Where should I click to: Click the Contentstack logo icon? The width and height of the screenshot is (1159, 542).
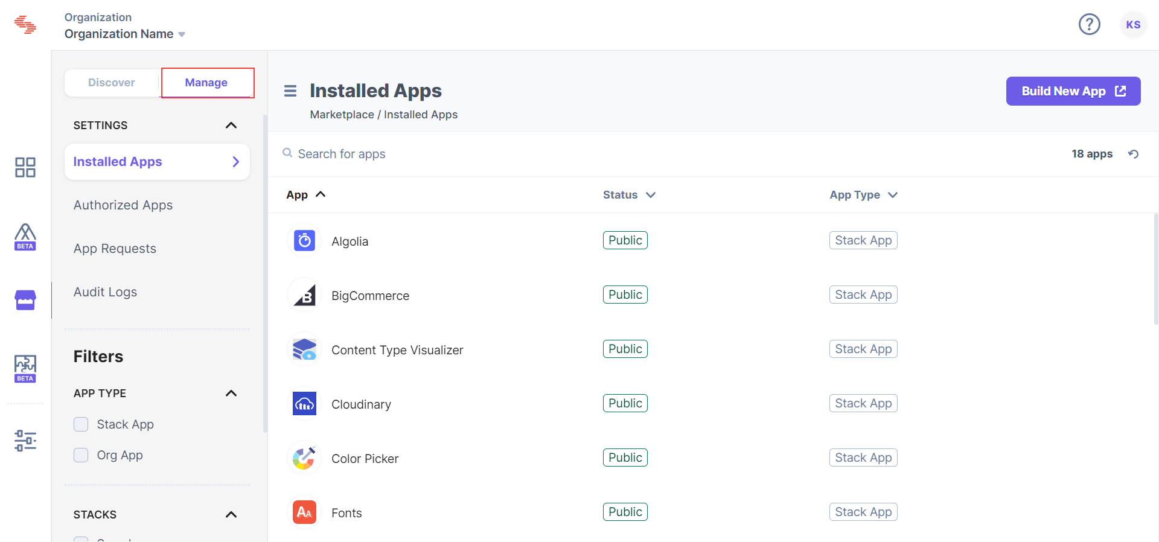[x=25, y=25]
